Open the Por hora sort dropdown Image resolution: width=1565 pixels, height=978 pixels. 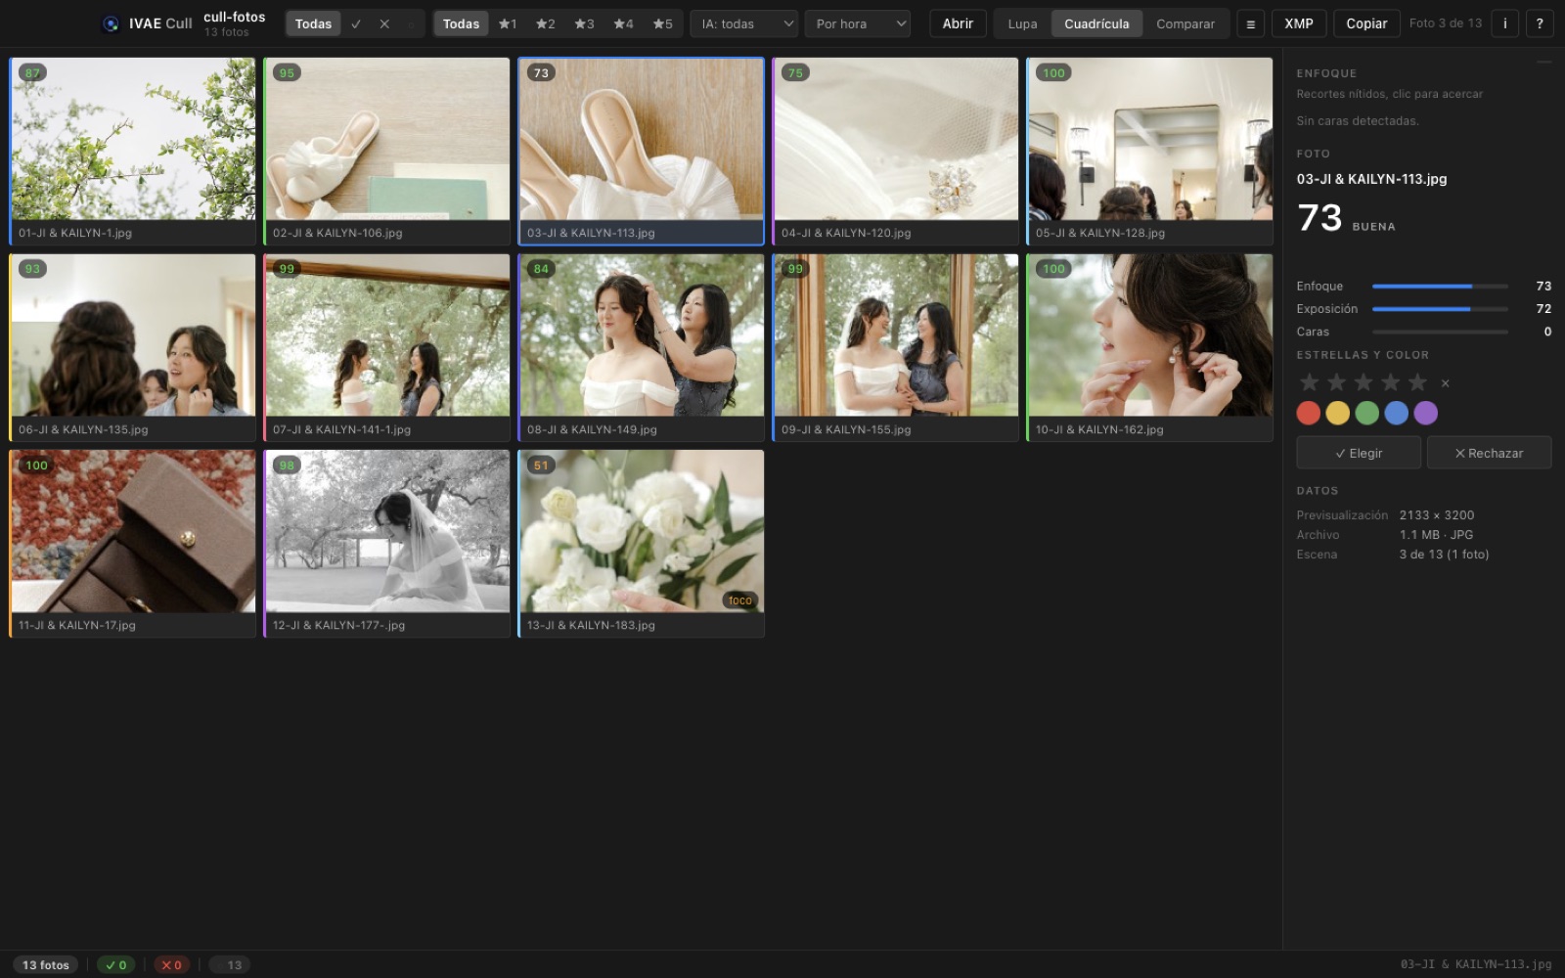pos(858,23)
